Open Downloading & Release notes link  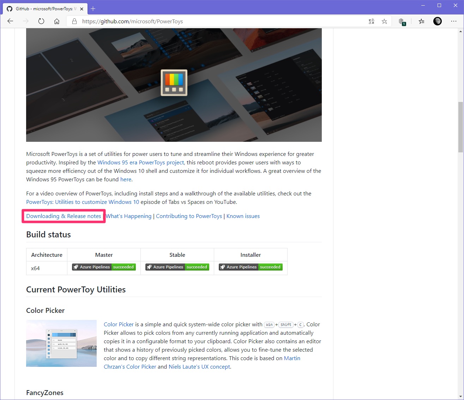tap(64, 216)
